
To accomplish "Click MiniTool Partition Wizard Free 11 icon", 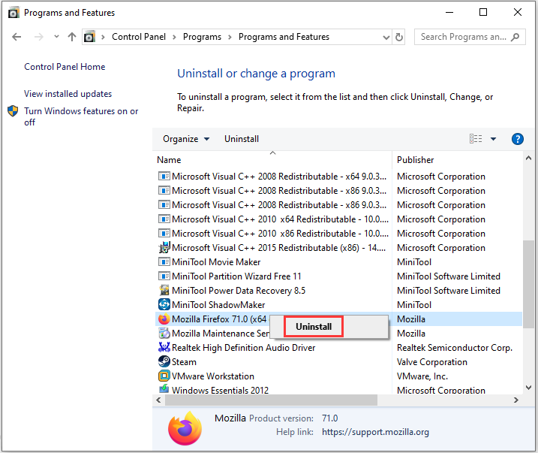I will [x=164, y=276].
